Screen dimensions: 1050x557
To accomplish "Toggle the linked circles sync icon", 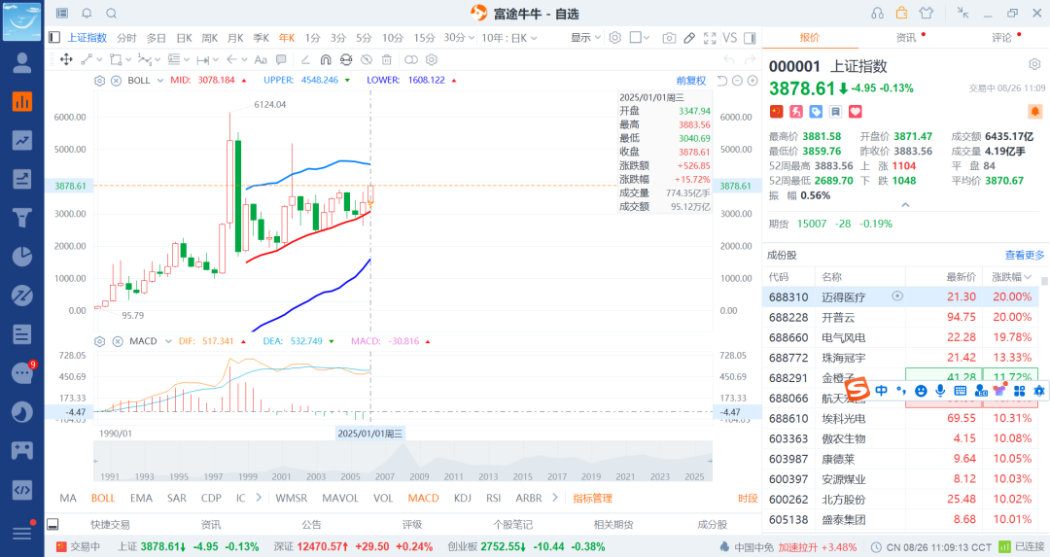I will click(x=411, y=59).
